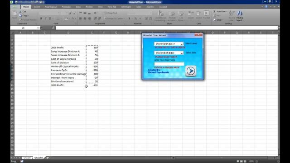Open the Fill dropdown in Editing

pyautogui.click(x=217, y=16)
